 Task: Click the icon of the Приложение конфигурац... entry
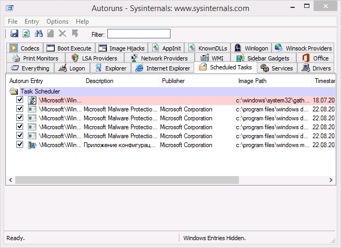(x=32, y=145)
